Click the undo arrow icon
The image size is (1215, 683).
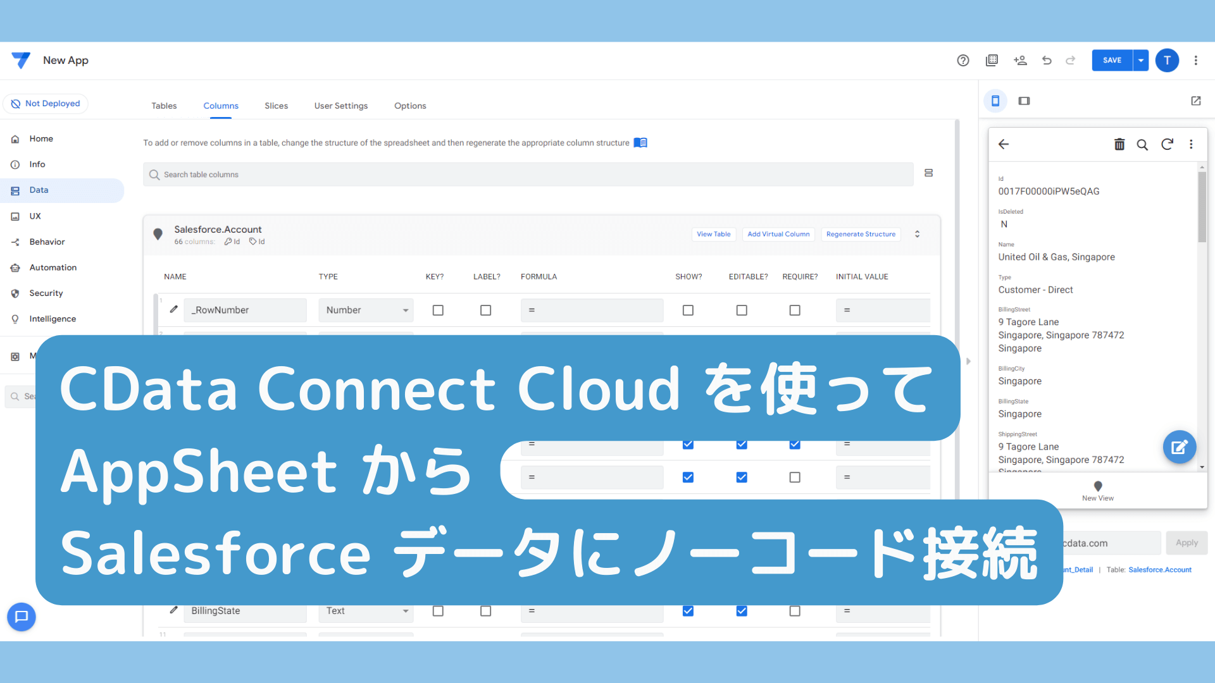pyautogui.click(x=1047, y=60)
